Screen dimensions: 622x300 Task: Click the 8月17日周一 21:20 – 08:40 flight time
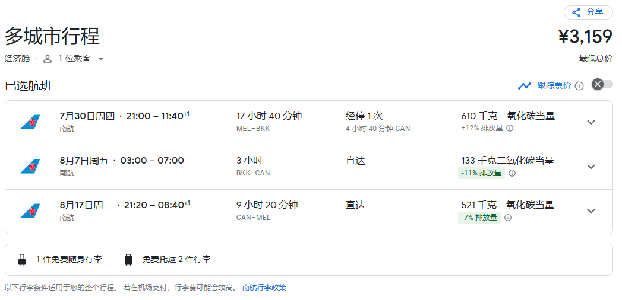point(125,205)
